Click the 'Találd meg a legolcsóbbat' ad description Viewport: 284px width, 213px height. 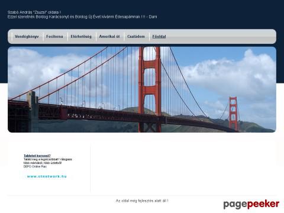pos(48,159)
